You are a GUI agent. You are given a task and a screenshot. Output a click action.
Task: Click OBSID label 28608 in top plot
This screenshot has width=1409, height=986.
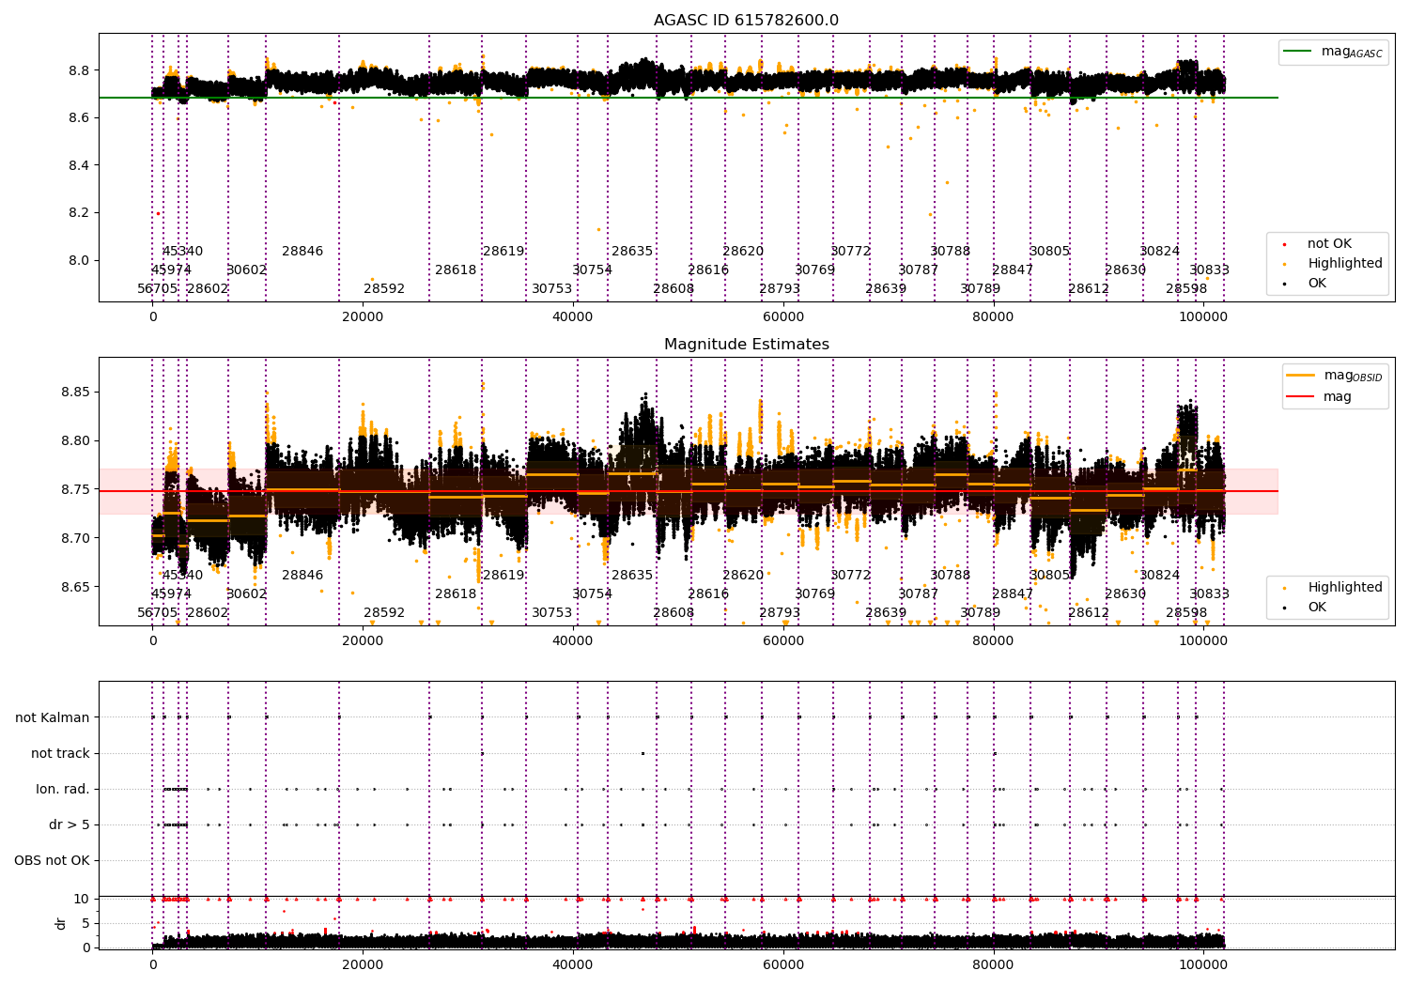tap(674, 289)
